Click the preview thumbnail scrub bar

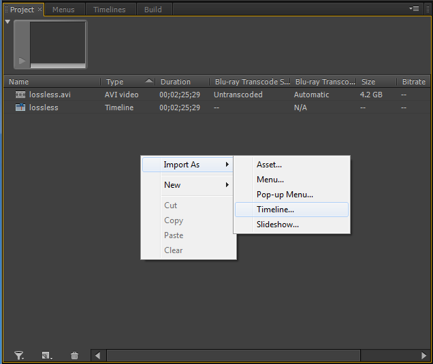point(58,66)
